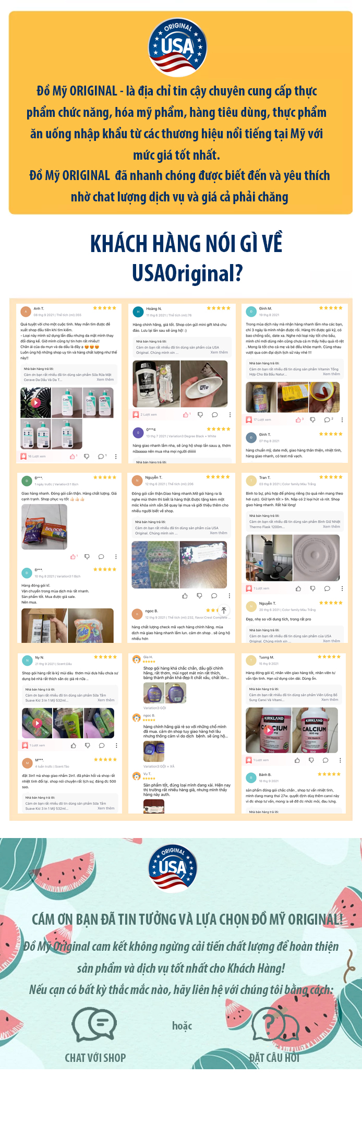
Task: Play Ny N.'s Suave shampoo video
Action: [x=37, y=723]
